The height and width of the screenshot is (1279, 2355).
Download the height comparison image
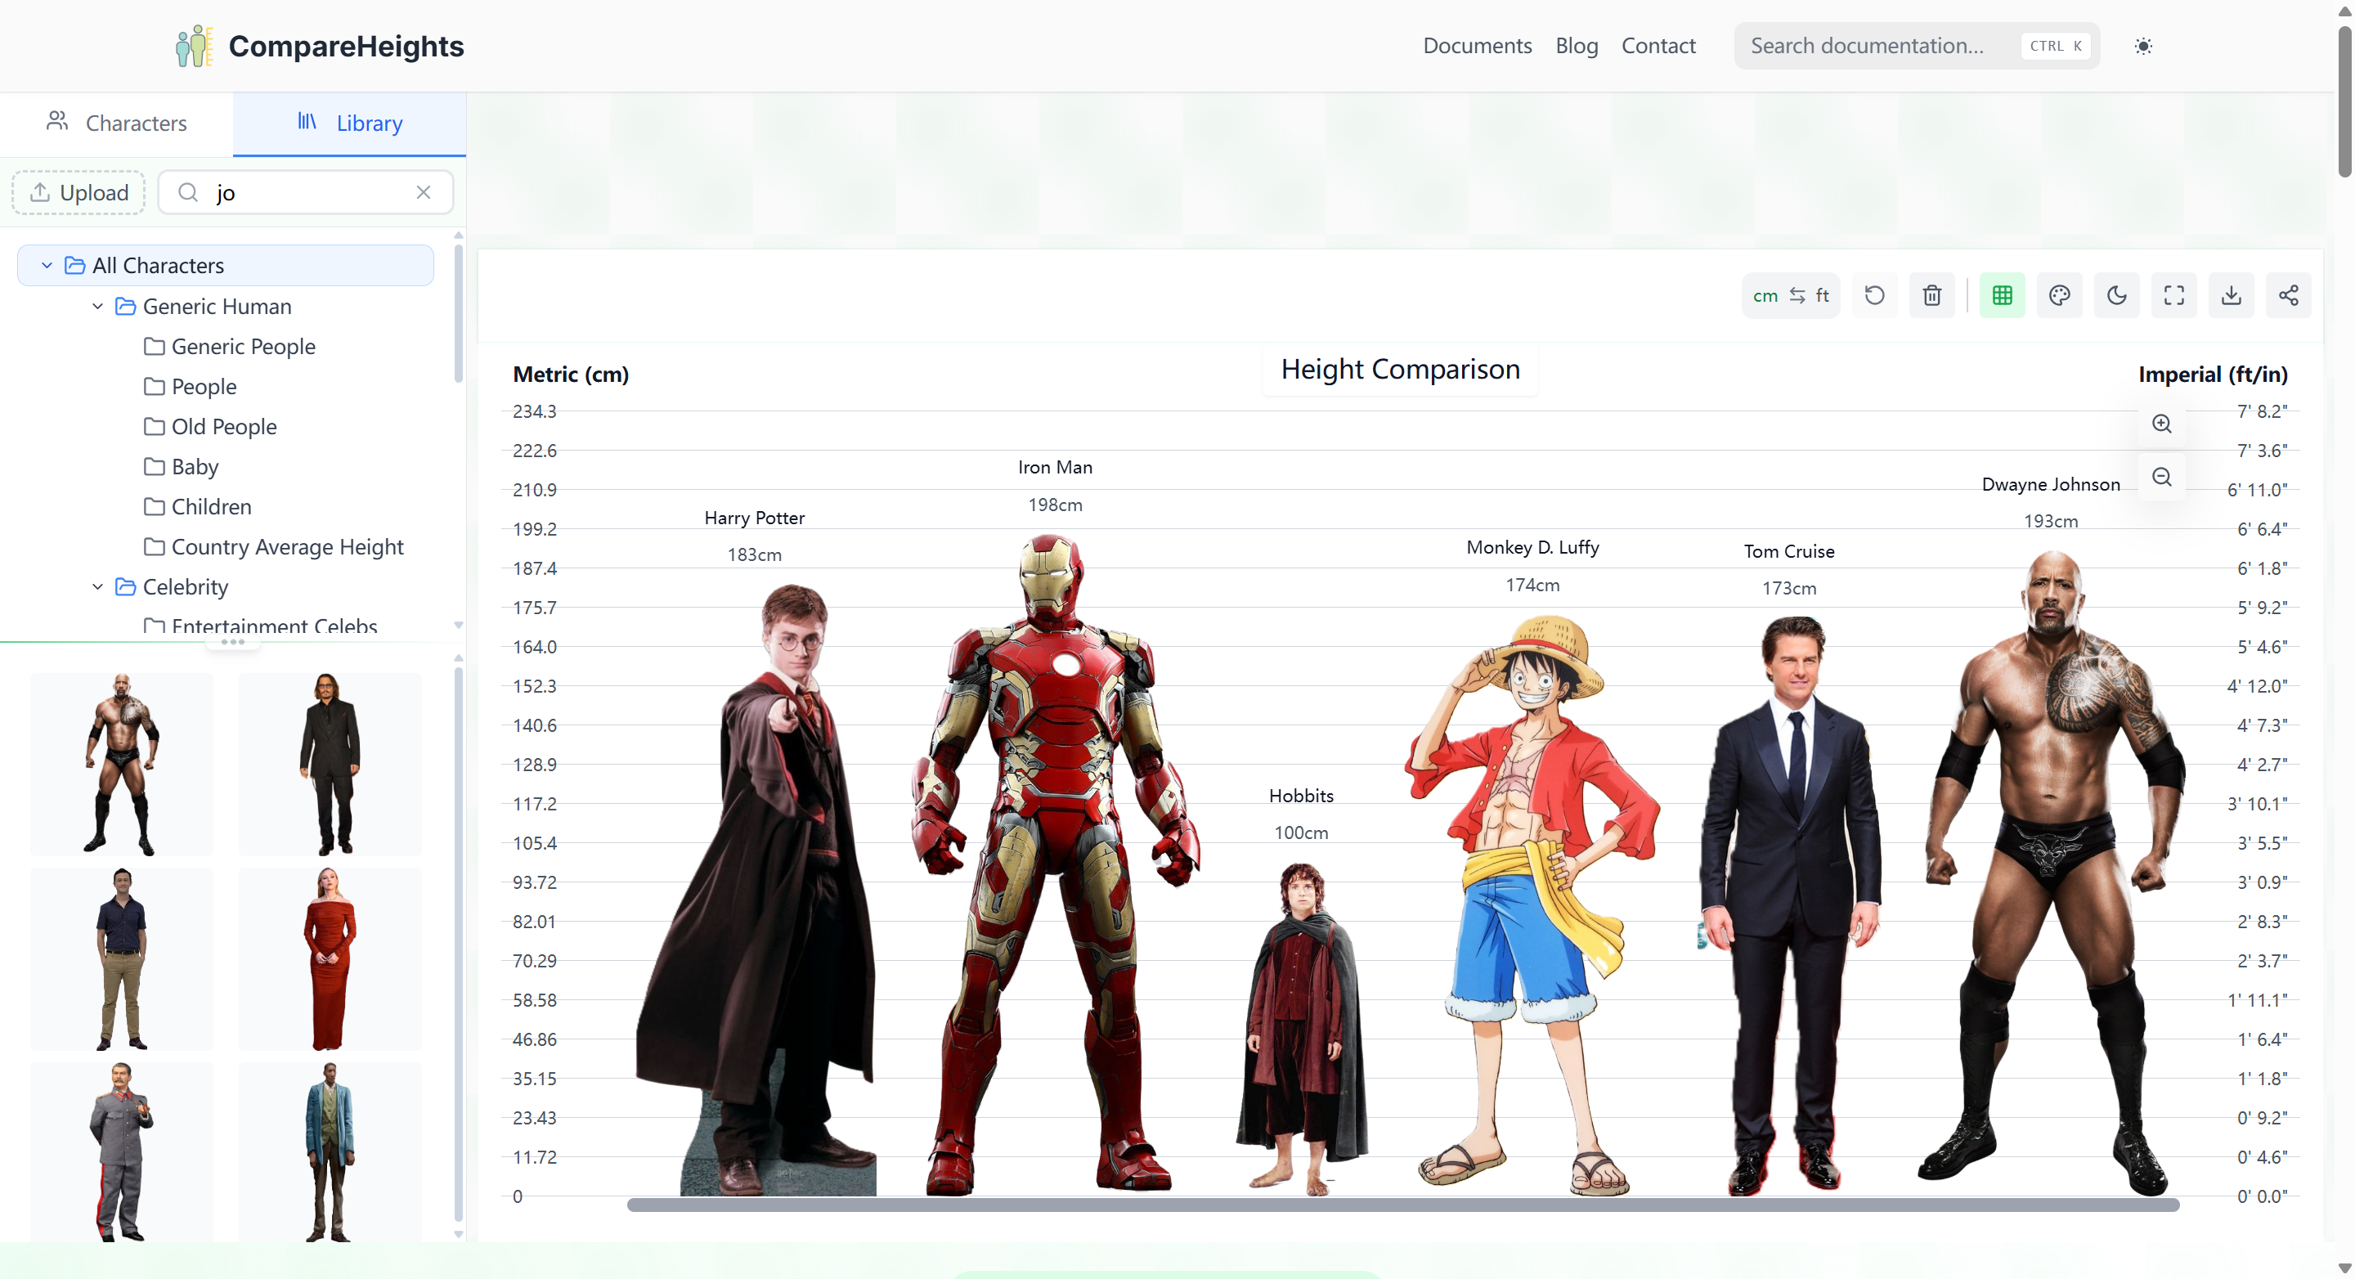pyautogui.click(x=2232, y=294)
